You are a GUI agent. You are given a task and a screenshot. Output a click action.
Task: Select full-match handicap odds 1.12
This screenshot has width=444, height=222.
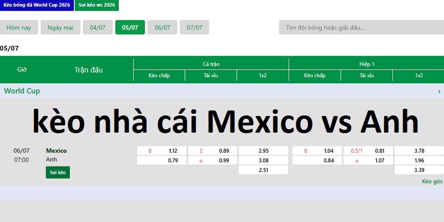[162, 151]
